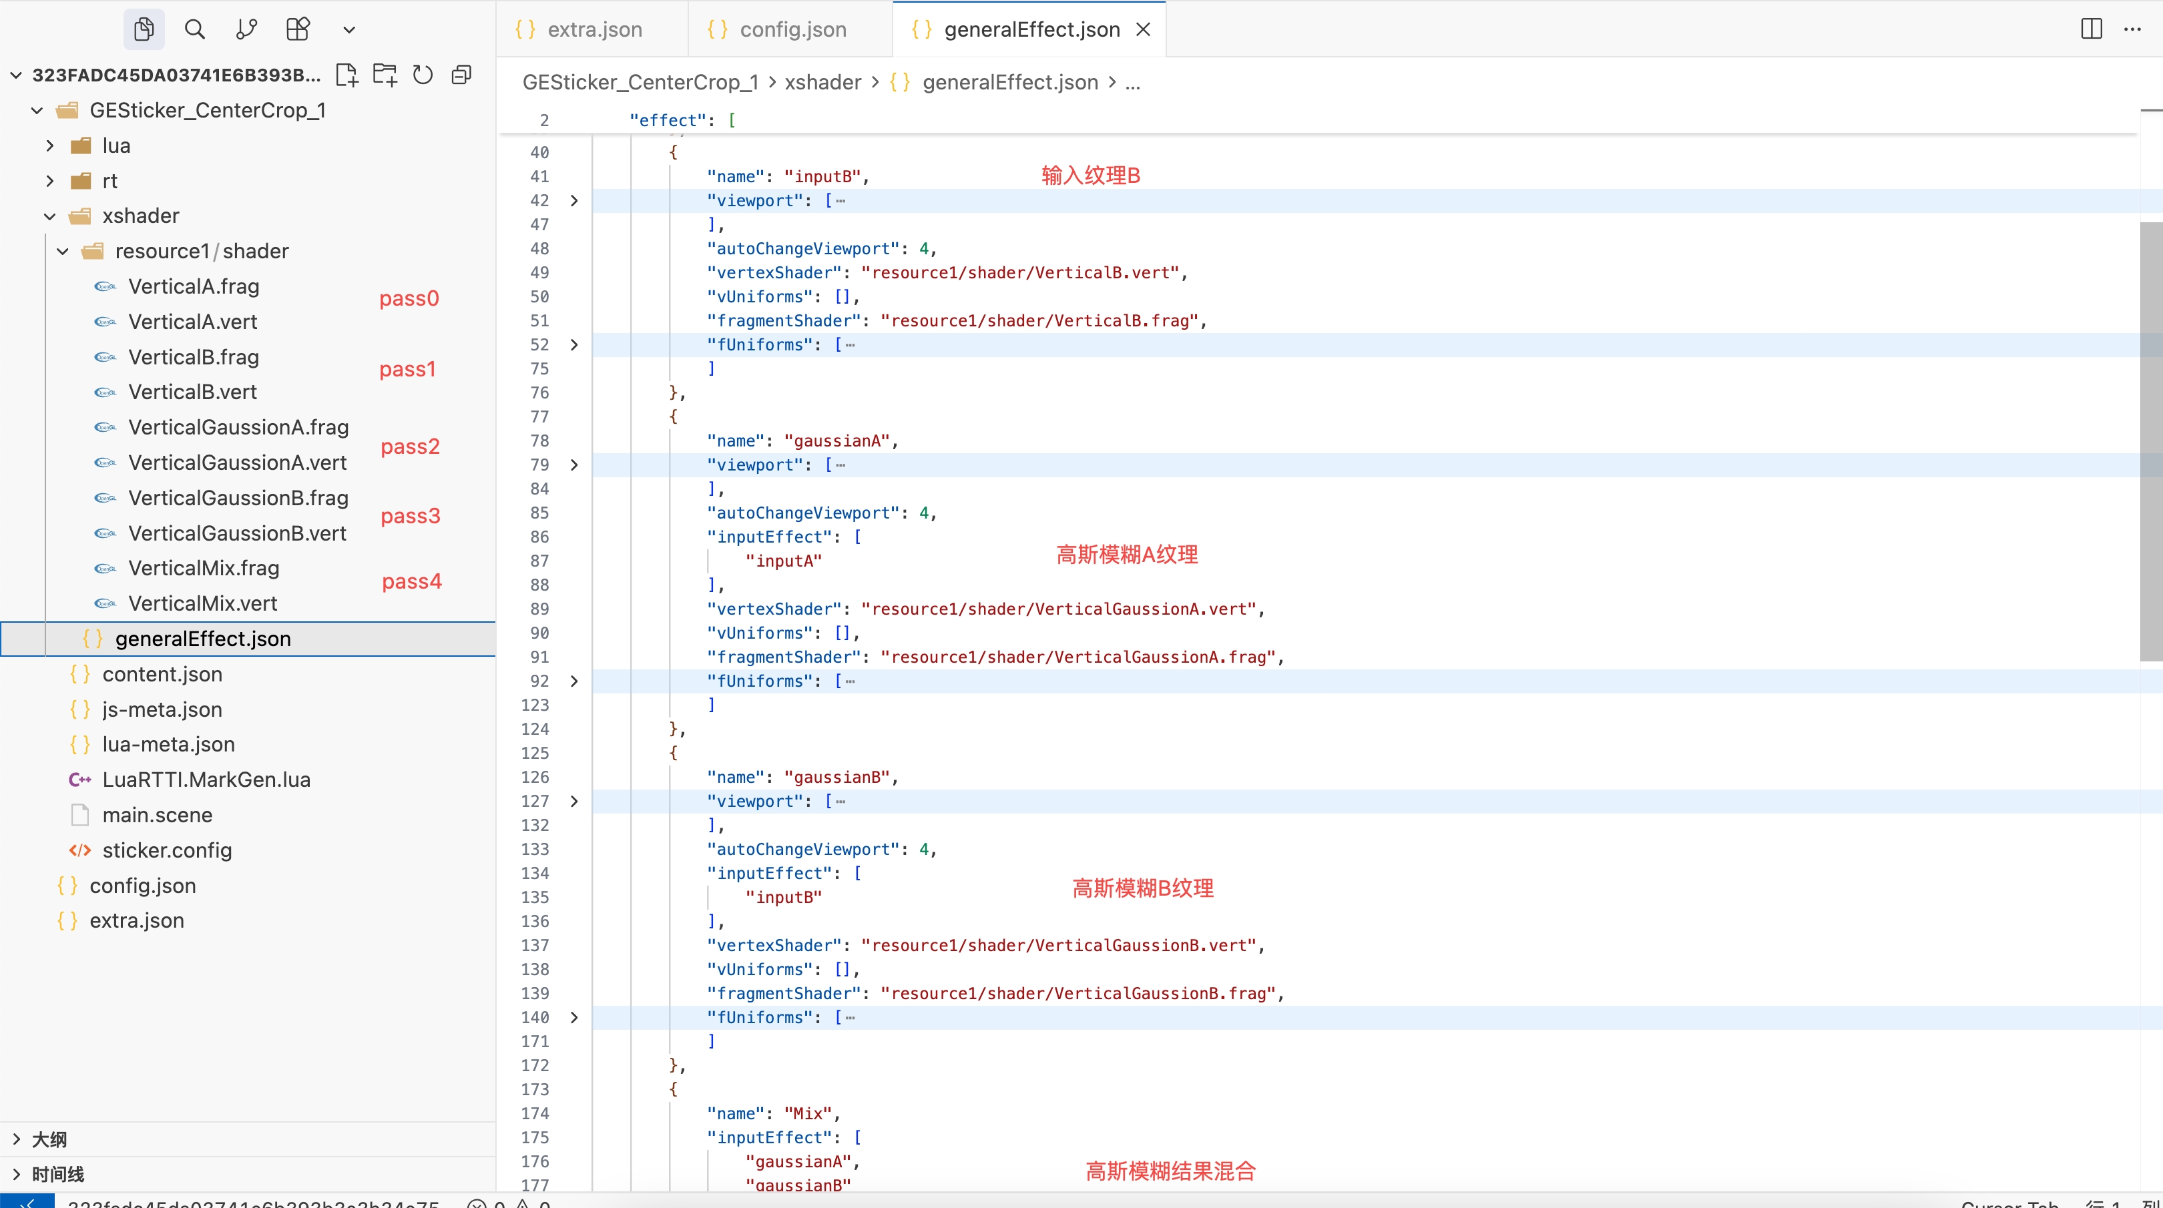Open VerticalMix.frag file
The image size is (2163, 1208).
tap(204, 569)
